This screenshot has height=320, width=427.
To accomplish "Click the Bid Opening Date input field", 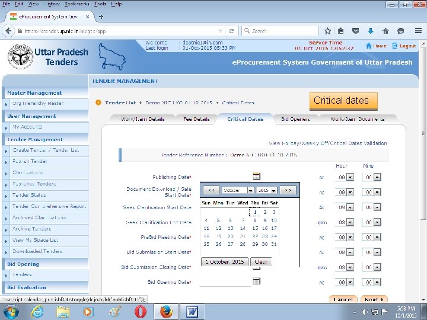I will click(x=225, y=282).
